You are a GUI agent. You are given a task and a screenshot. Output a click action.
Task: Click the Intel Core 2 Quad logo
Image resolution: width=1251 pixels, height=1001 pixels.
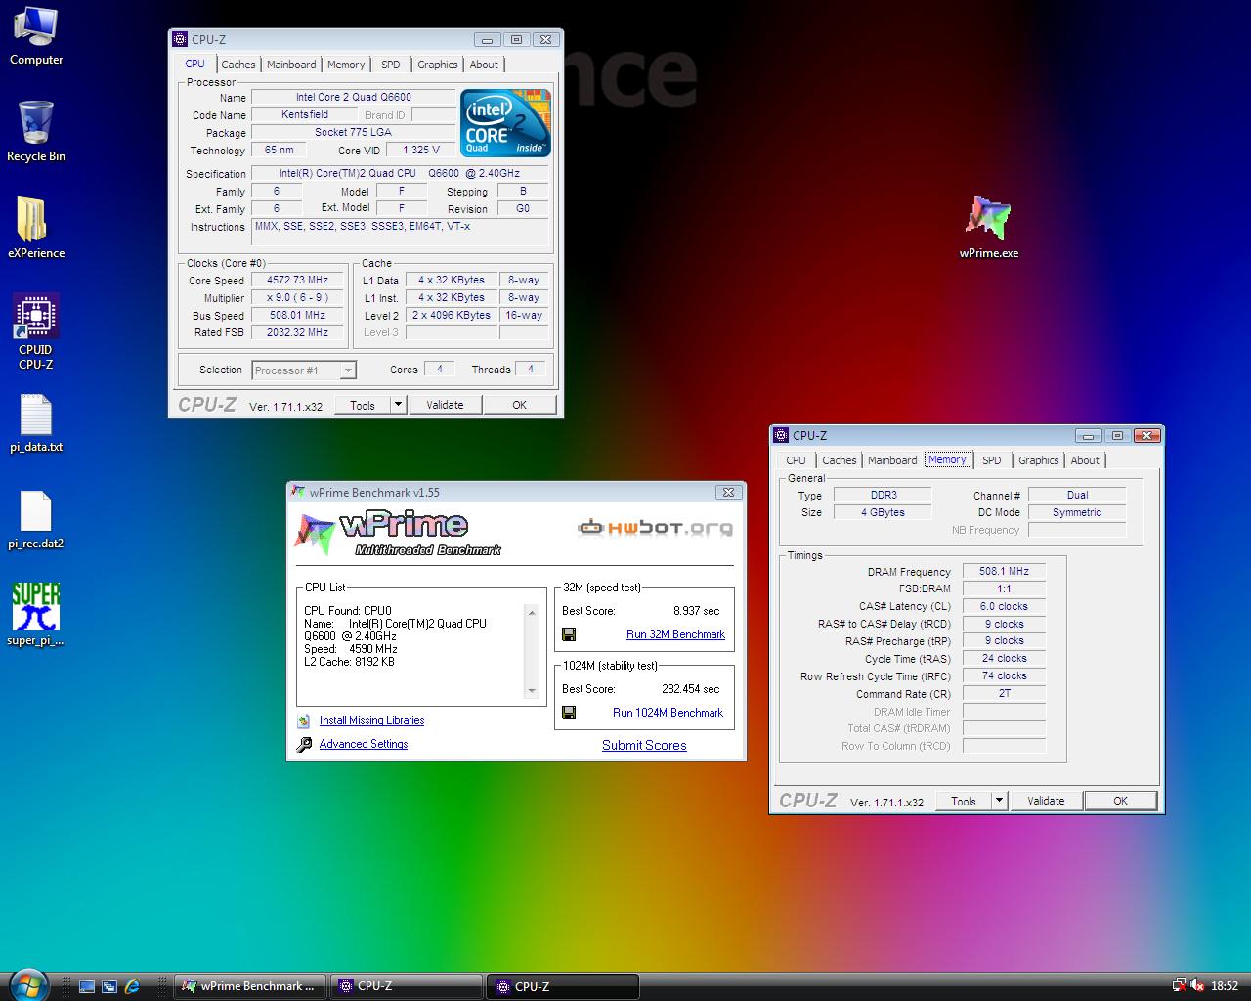point(505,123)
